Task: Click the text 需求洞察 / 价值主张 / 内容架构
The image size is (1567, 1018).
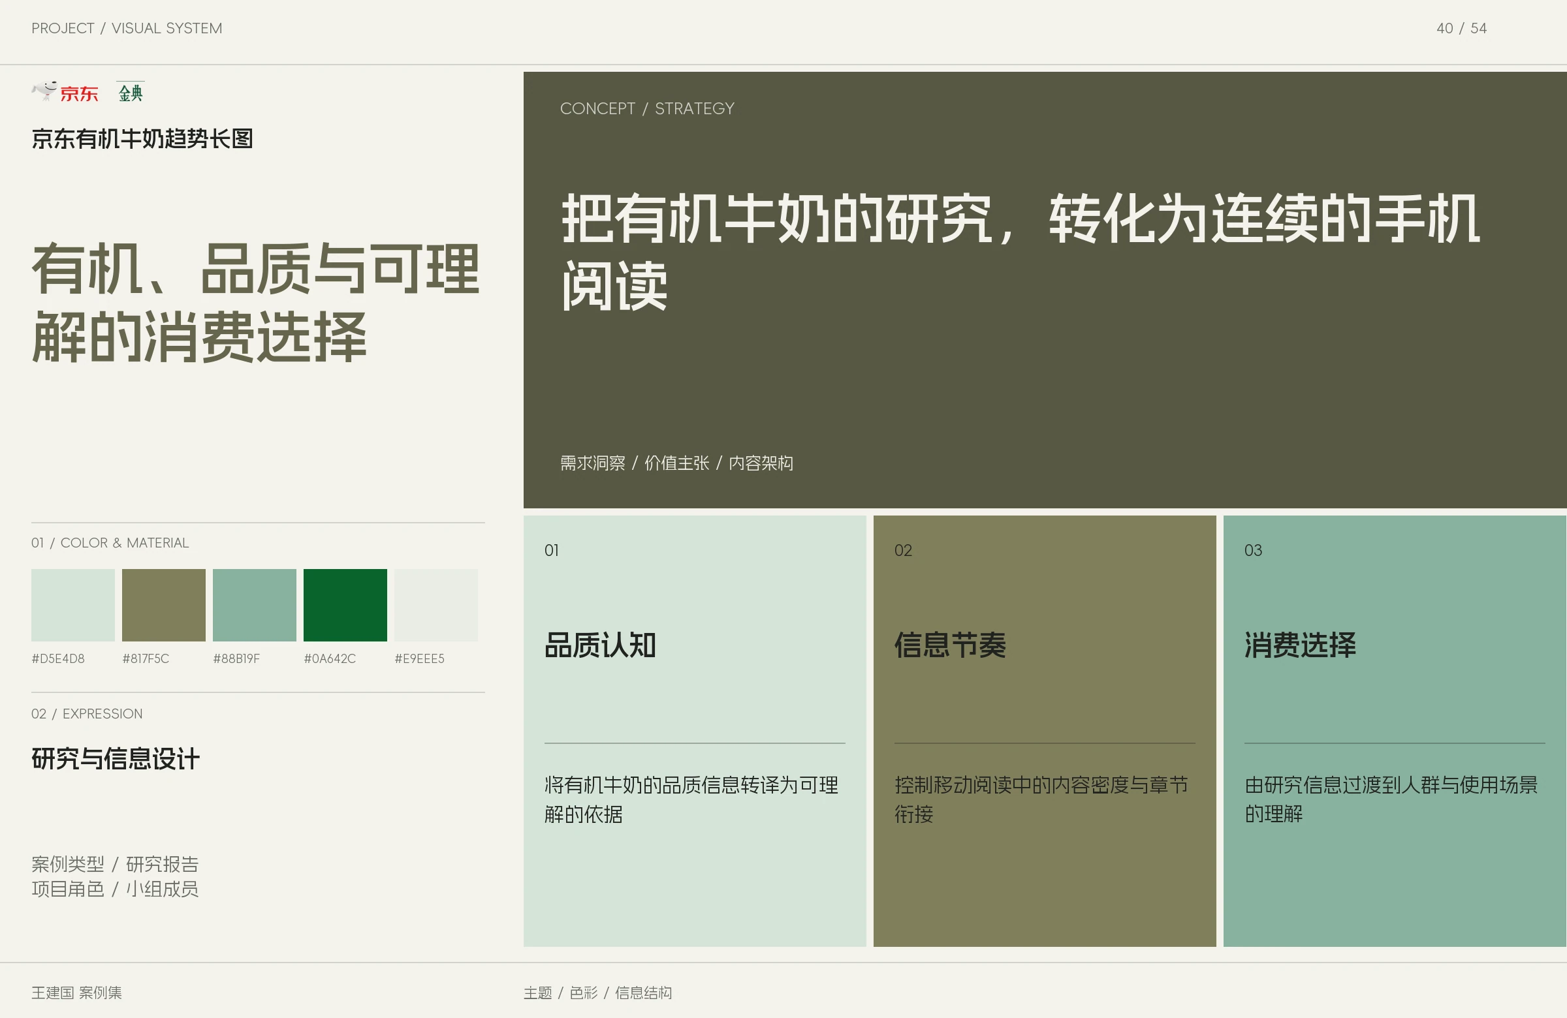Action: [677, 463]
